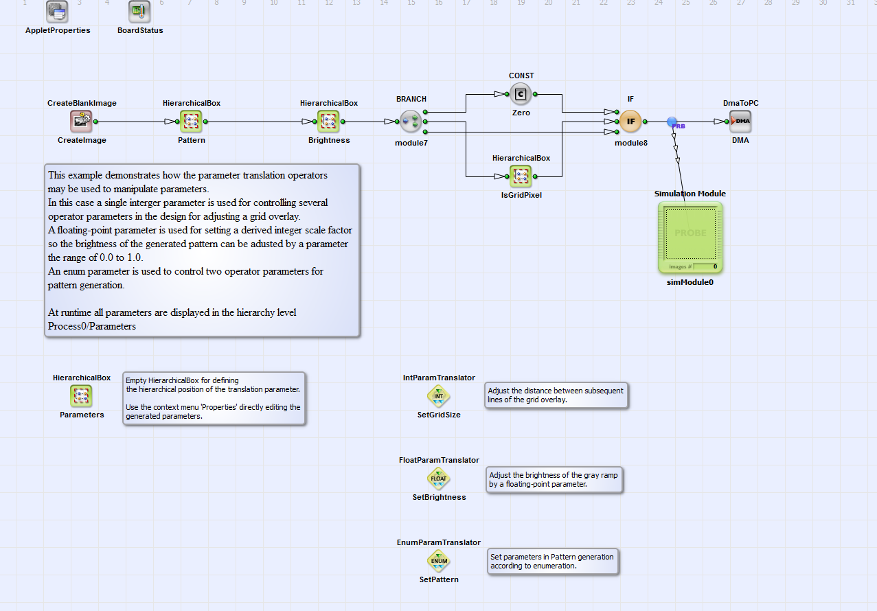Image resolution: width=877 pixels, height=611 pixels.
Task: Open the AppletProperties icon
Action: coord(57,12)
